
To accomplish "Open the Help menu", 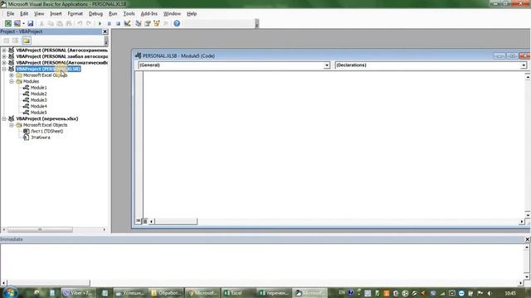I will 192,13.
